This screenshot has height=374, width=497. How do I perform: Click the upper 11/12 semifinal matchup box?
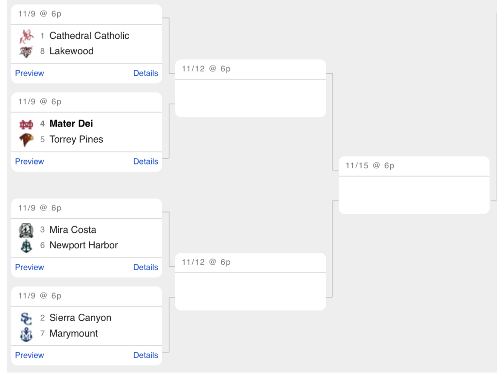tap(250, 88)
